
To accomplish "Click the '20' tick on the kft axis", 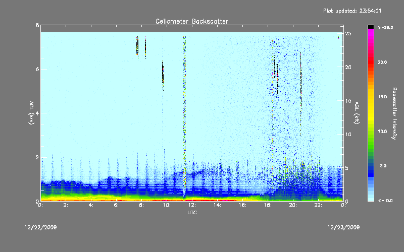I will point(348,67).
